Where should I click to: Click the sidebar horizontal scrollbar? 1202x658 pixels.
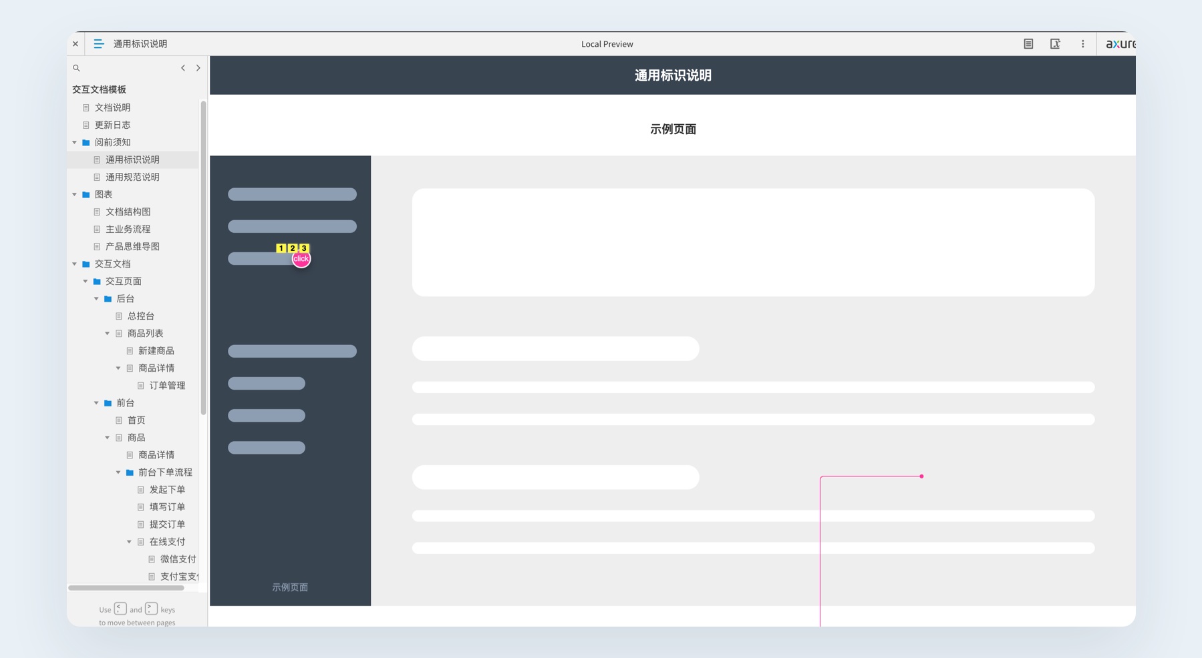click(x=126, y=588)
